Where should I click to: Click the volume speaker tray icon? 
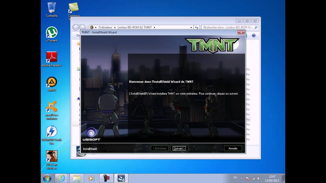[259, 178]
